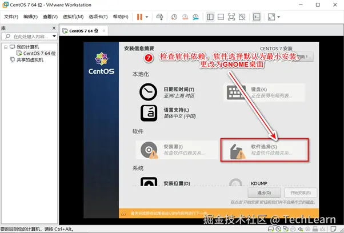Image resolution: width=344 pixels, height=233 pixels.
Task: Open 安装源(I) installation source
Action: [177, 150]
